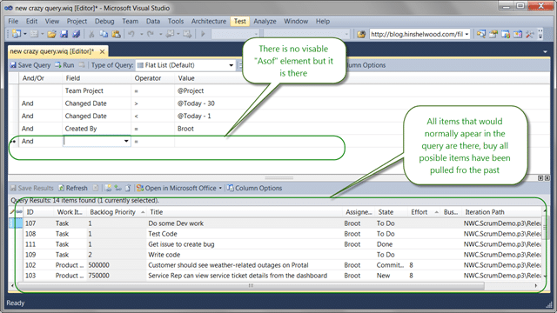Select the Get issue to create bug row
557x313 pixels.
[x=275, y=244]
